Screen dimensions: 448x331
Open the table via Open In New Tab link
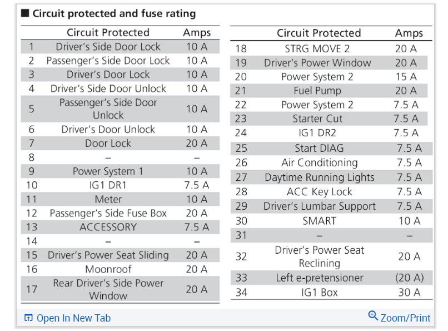tap(73, 318)
